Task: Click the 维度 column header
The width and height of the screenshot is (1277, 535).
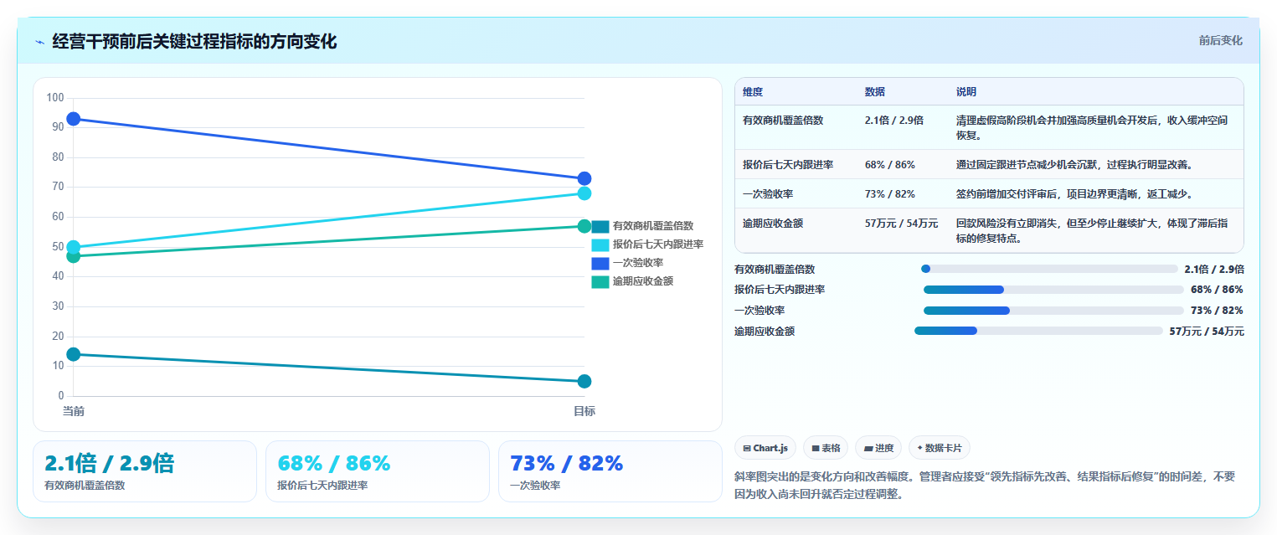Action: tap(753, 92)
